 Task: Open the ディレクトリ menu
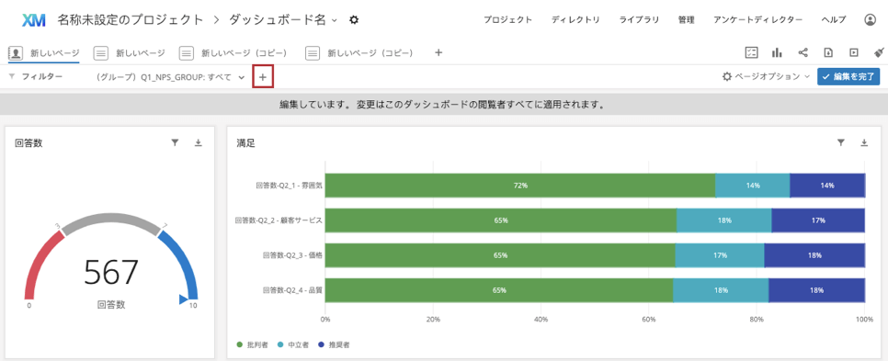(575, 20)
